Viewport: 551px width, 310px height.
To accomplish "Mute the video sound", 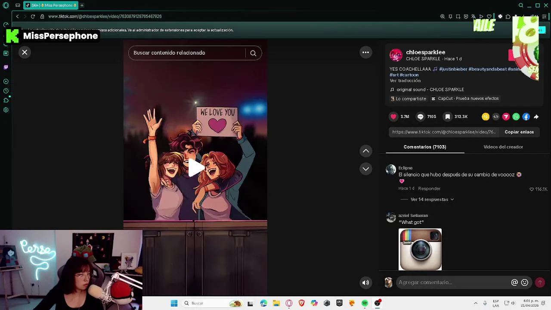I will tap(365, 282).
